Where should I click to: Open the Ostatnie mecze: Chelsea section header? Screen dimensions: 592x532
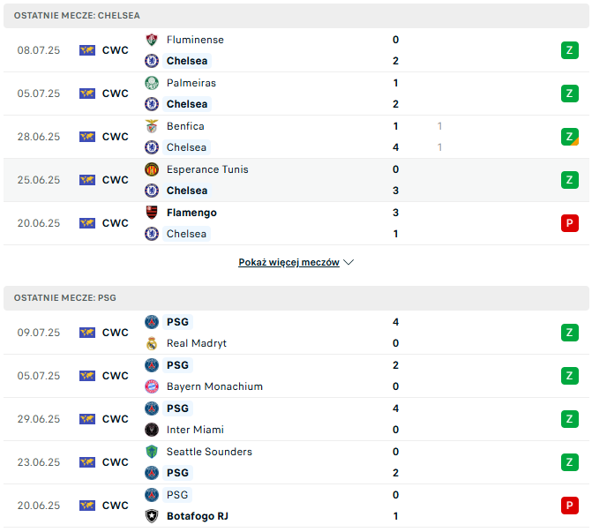(296, 16)
